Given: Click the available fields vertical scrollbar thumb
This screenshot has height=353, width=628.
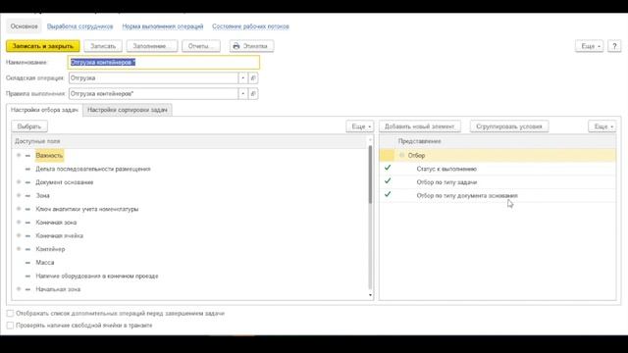Looking at the screenshot, I should pos(370,175).
